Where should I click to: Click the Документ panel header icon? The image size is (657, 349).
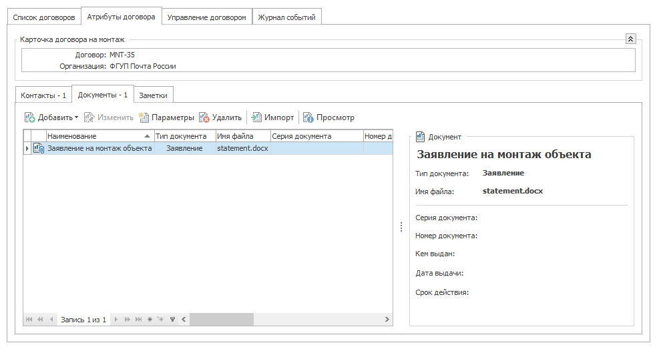pos(420,137)
